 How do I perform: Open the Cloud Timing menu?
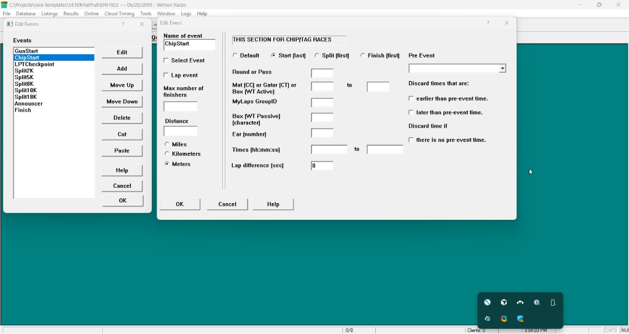coord(119,14)
